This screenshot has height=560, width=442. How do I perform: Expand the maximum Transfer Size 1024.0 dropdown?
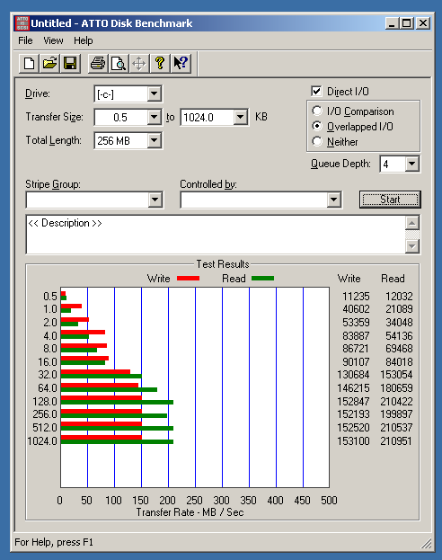tap(241, 117)
